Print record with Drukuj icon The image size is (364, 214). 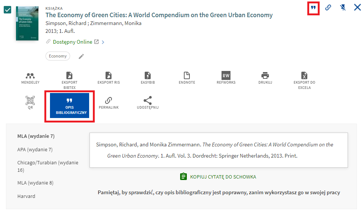tap(265, 78)
